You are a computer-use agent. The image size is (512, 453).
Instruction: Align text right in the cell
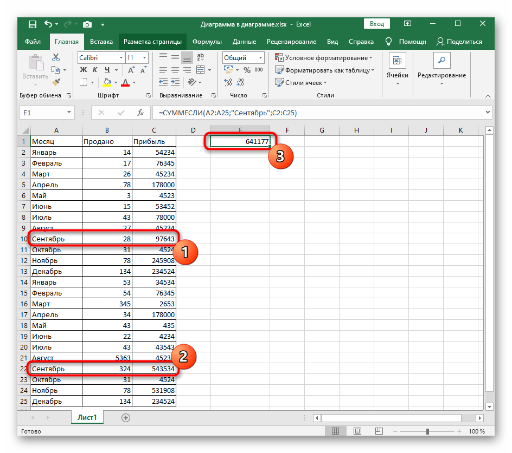[x=187, y=70]
